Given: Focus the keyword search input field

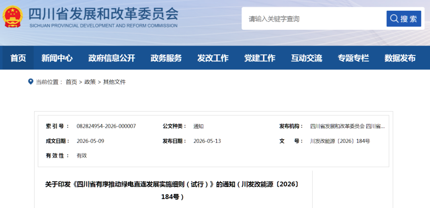Looking at the screenshot, I should pos(314,19).
